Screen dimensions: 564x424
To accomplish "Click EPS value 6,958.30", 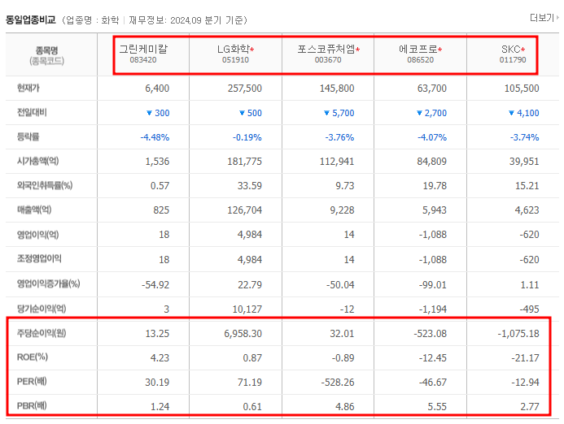I will point(243,334).
